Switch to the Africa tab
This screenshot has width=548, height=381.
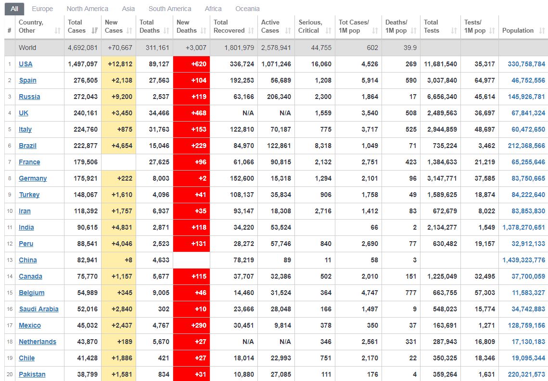(x=213, y=9)
